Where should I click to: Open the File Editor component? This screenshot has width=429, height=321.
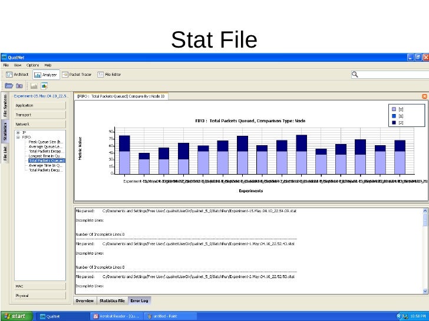[109, 74]
